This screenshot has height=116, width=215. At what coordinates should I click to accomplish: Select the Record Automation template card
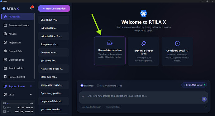(110, 51)
